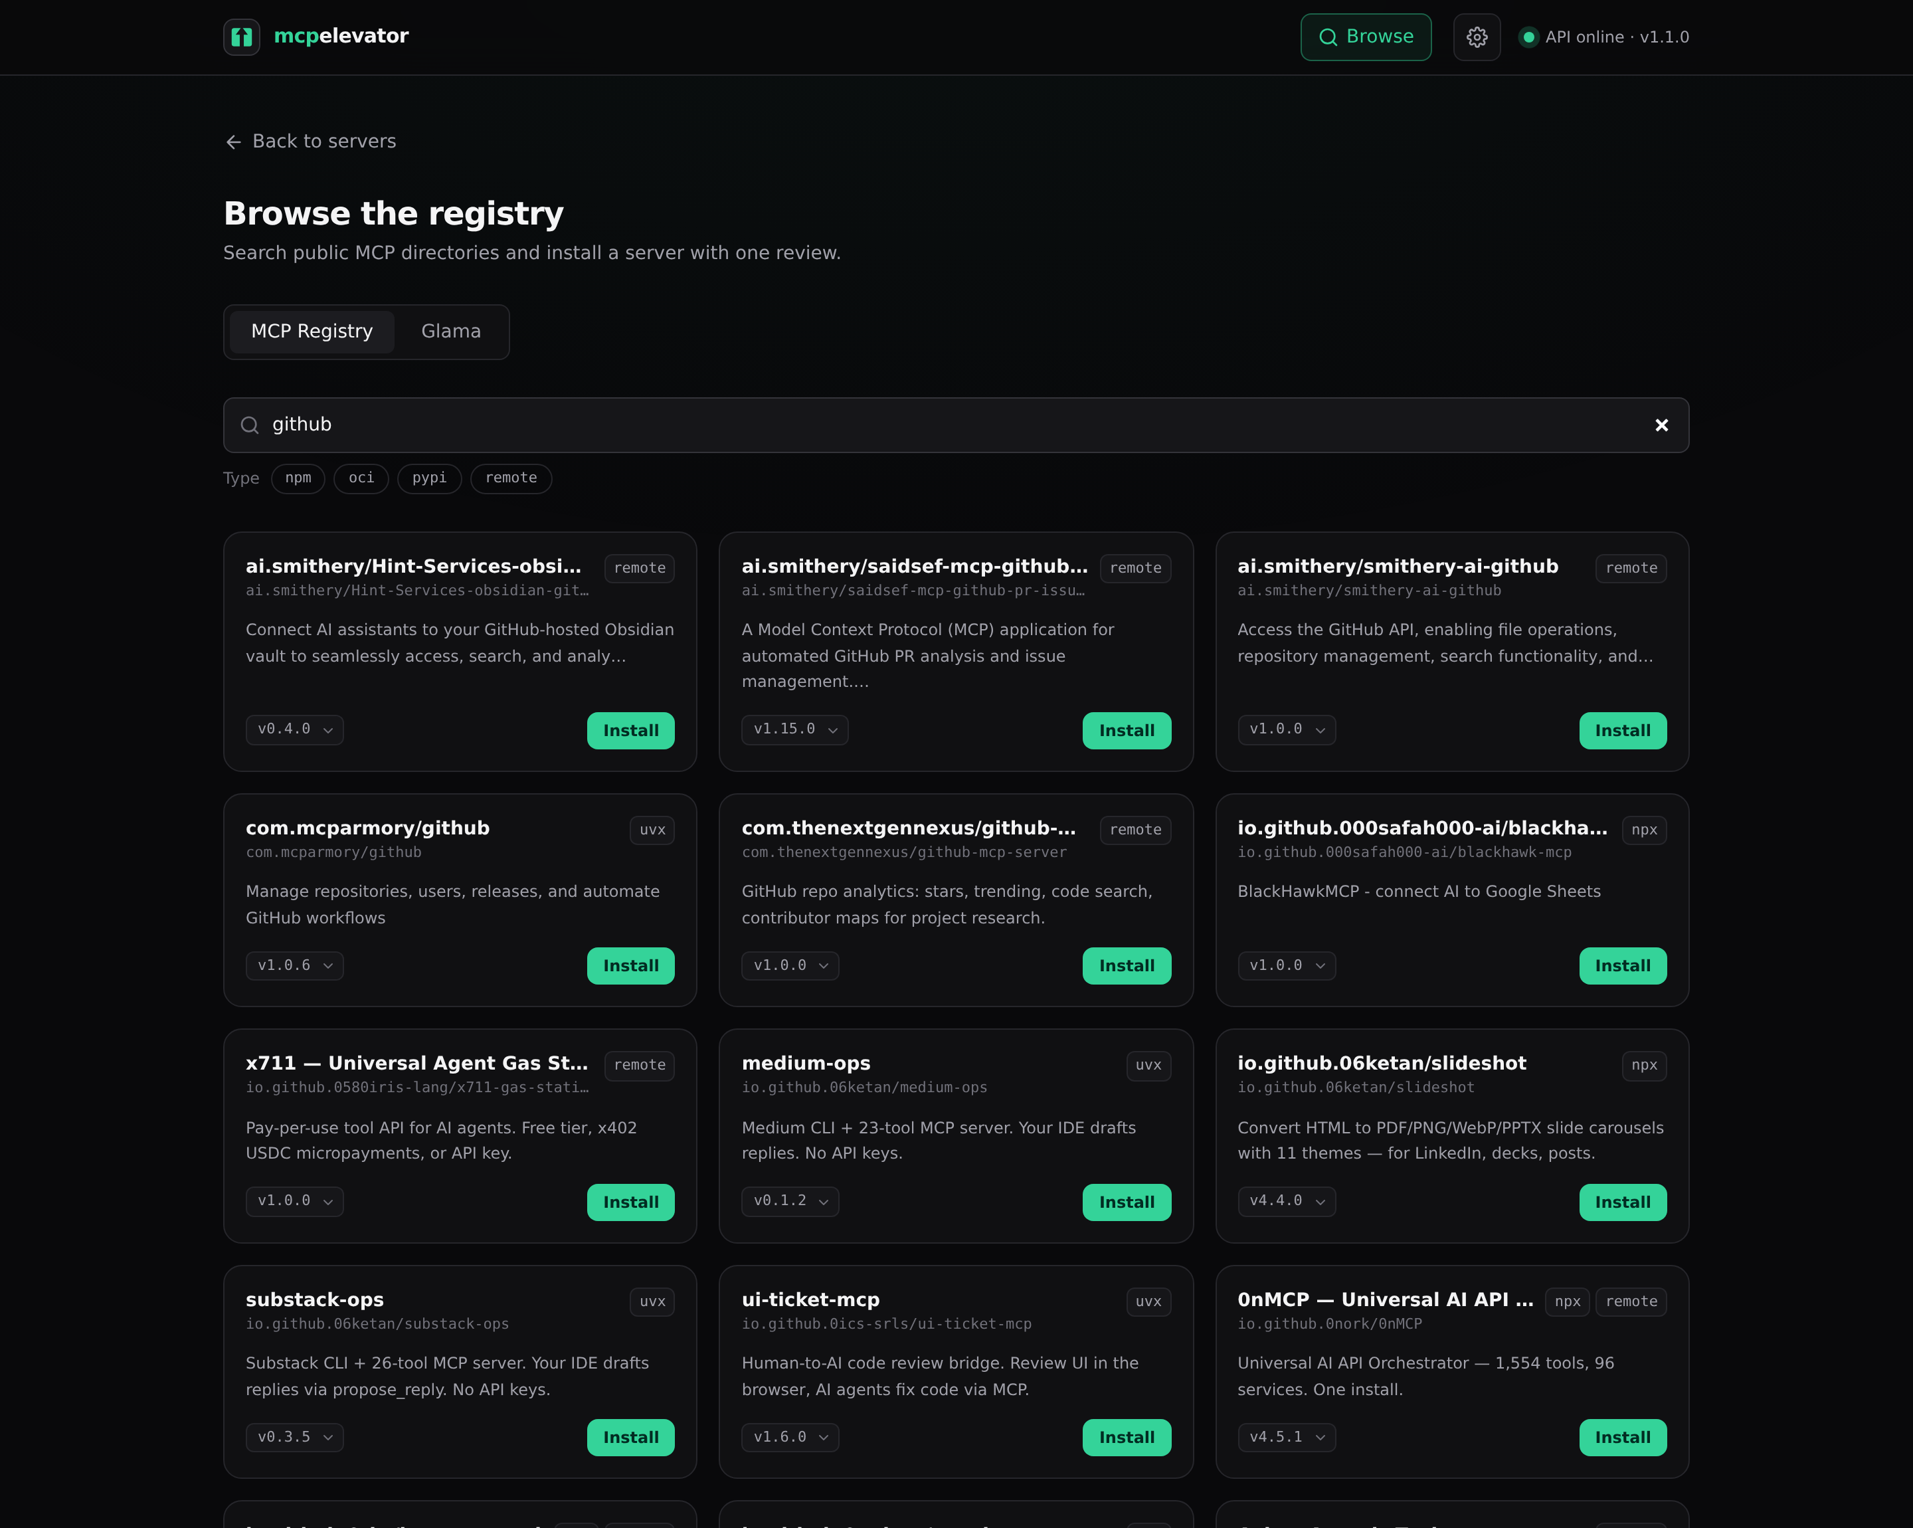Screen dimensions: 1913x1528
Task: Install ai.smithery/Hint-Services-obsidian server
Action: coord(631,731)
